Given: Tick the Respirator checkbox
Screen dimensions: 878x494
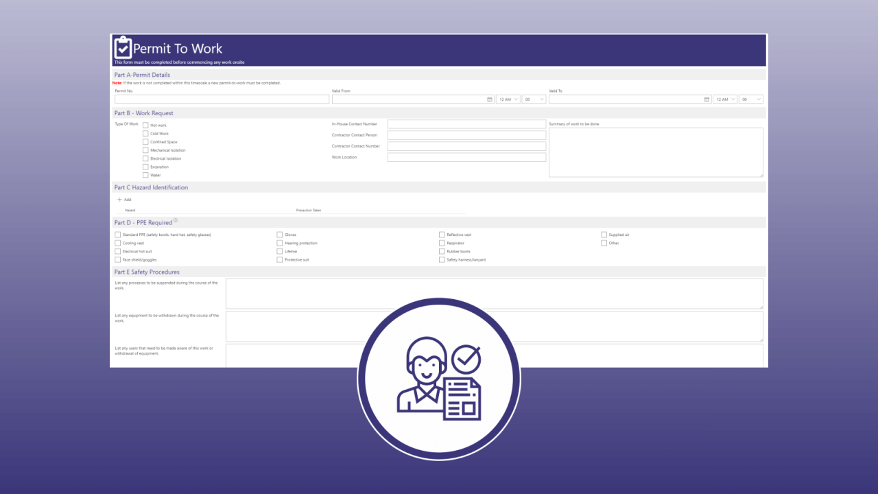Looking at the screenshot, I should (442, 243).
